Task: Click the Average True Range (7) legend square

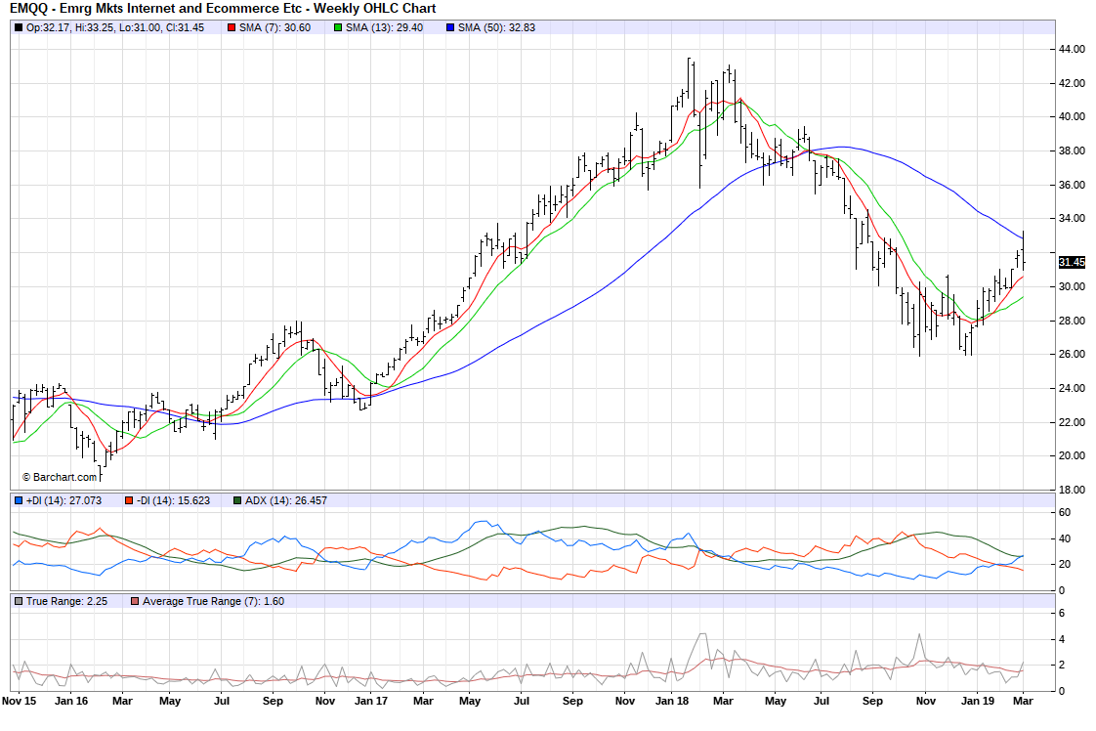Action: 135,601
